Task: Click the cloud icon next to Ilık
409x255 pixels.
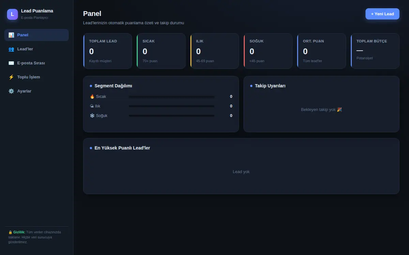Action: [92, 106]
